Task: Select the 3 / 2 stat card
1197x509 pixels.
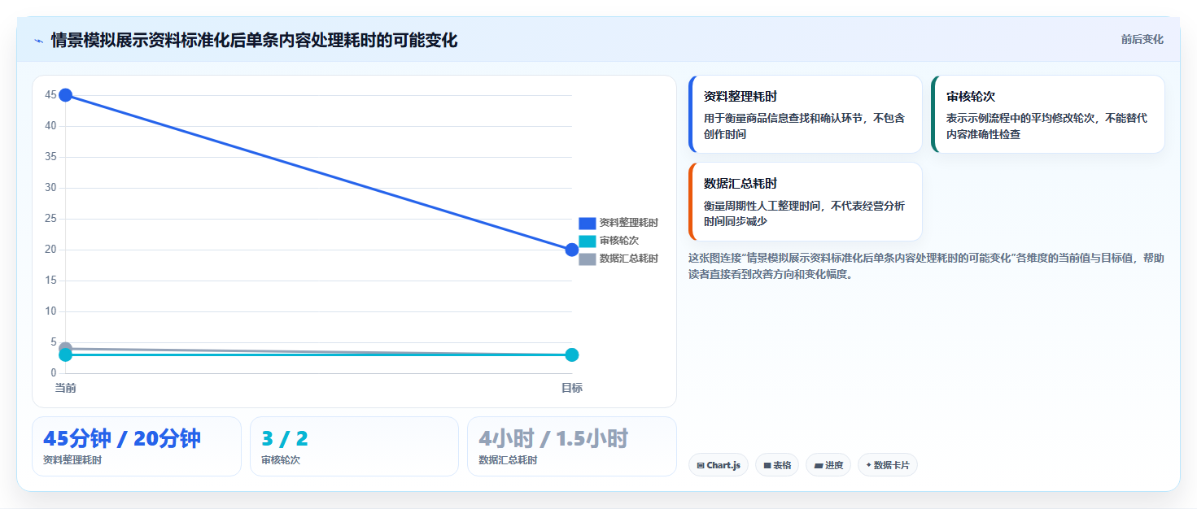Action: [355, 446]
